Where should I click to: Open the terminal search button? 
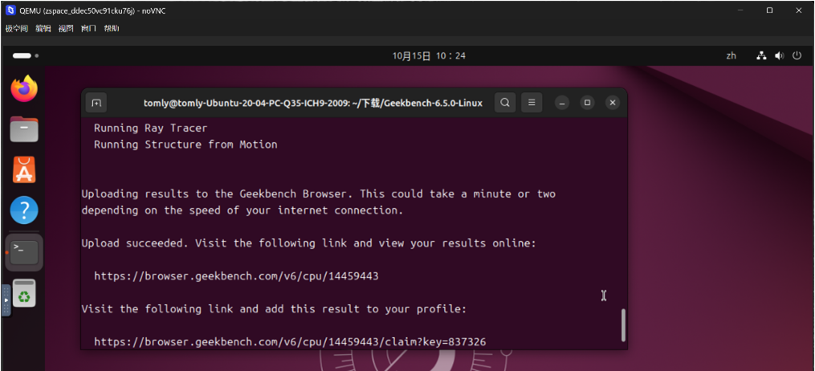505,102
